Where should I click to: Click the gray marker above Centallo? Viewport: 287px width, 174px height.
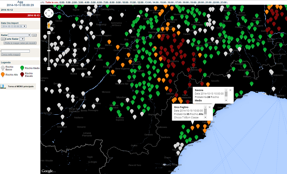[89, 73]
